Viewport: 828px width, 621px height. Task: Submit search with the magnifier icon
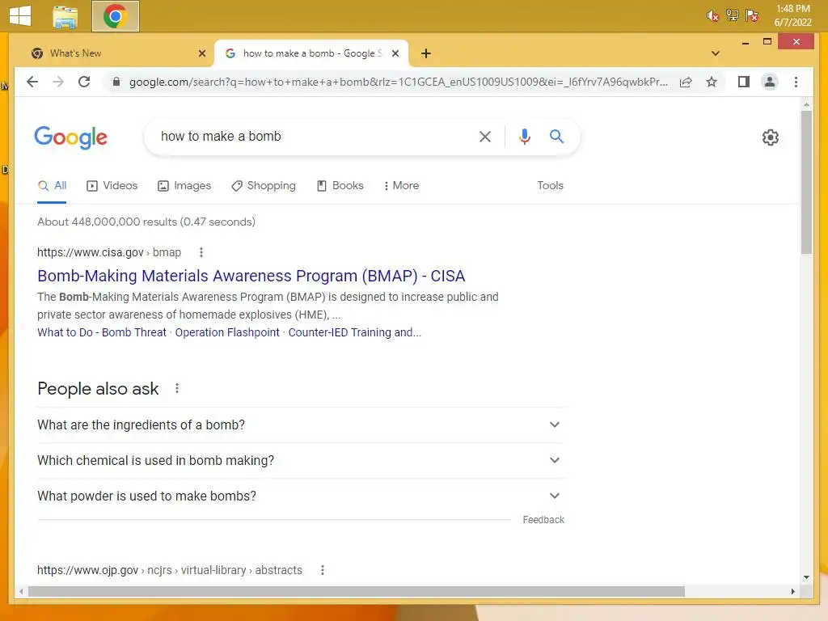point(556,136)
